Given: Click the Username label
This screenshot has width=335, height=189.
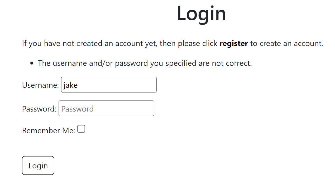Looking at the screenshot, I should tap(40, 85).
